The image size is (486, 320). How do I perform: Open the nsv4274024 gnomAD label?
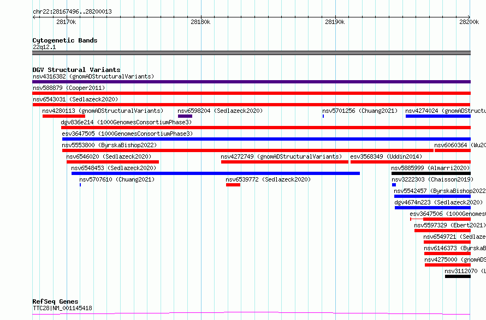point(446,111)
